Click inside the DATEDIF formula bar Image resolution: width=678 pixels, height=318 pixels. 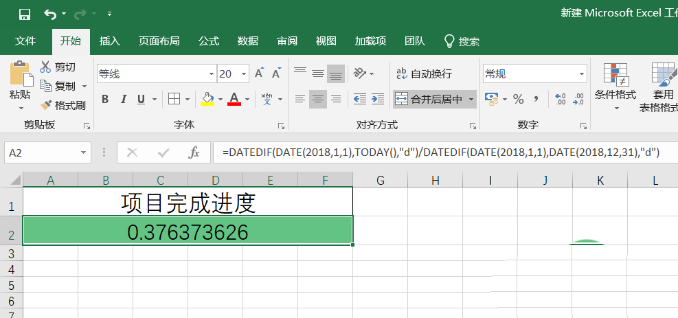pos(445,152)
